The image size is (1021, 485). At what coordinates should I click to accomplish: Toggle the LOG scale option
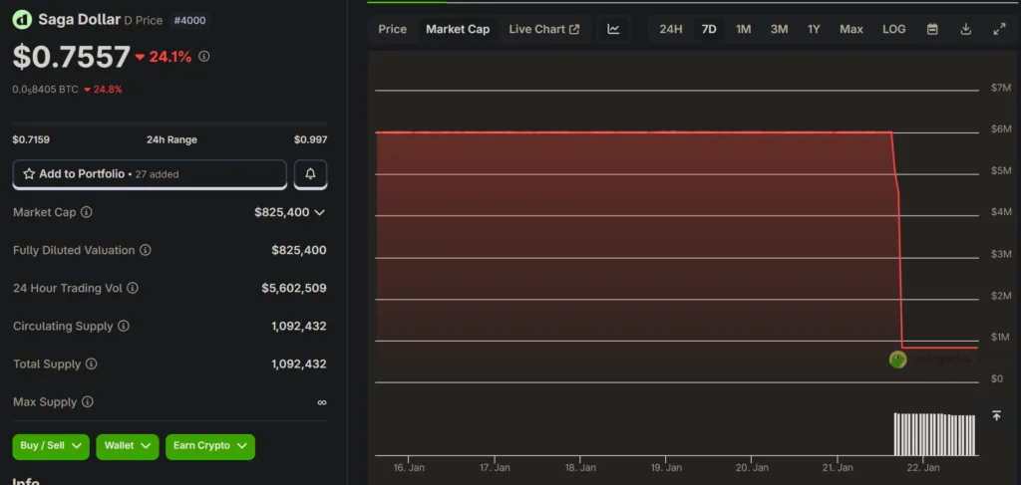893,30
